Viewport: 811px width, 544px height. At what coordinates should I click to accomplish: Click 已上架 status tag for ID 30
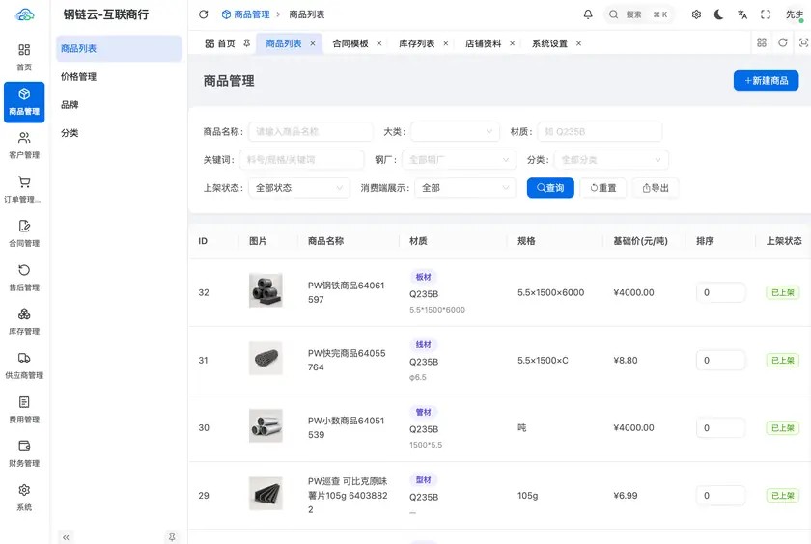tap(783, 427)
